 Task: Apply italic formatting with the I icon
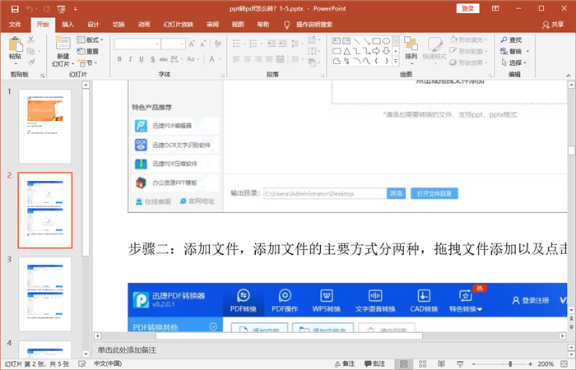click(130, 59)
